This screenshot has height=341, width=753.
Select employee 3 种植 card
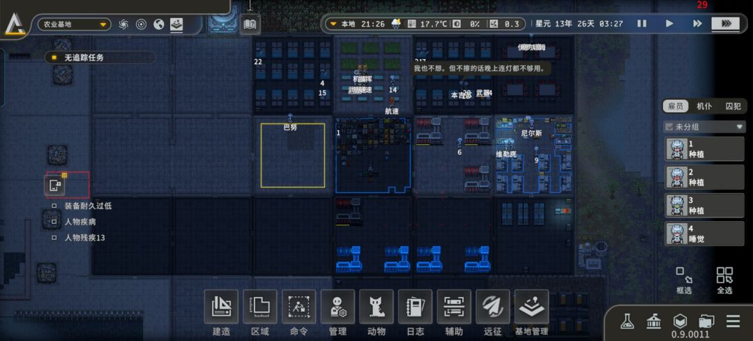coord(704,205)
